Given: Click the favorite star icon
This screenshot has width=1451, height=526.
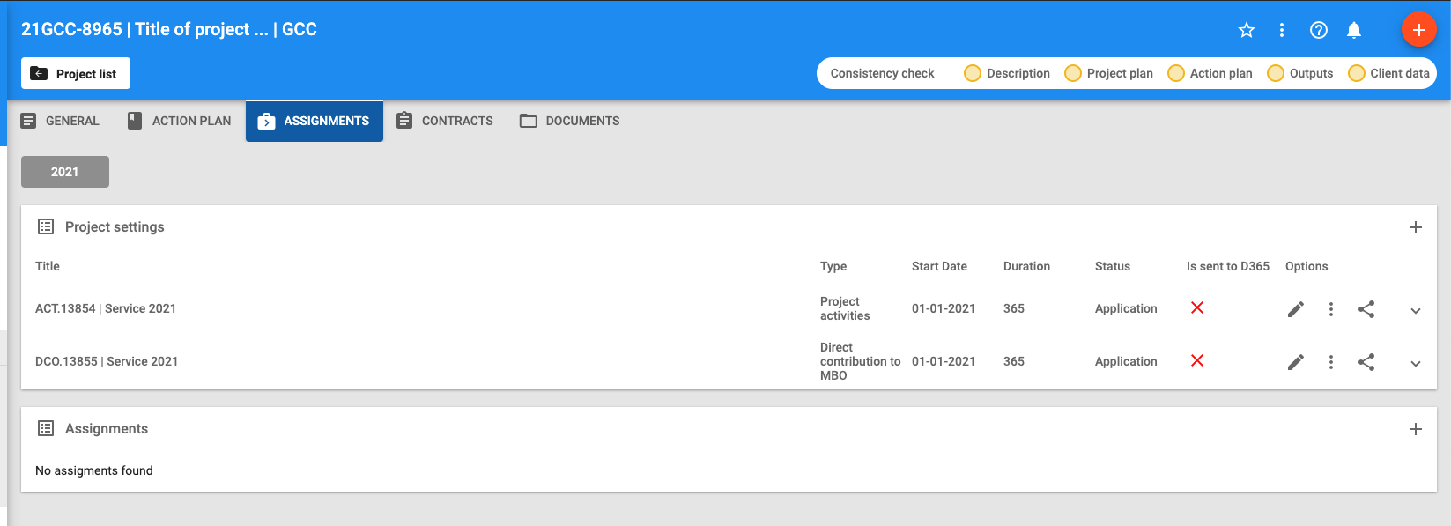Looking at the screenshot, I should click(1246, 30).
